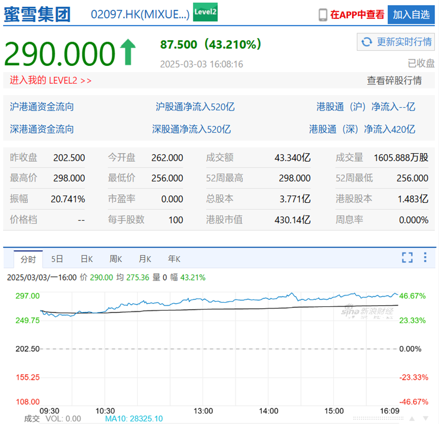
Task: Click the VOL: 0.00 volume label
Action: 63,419
